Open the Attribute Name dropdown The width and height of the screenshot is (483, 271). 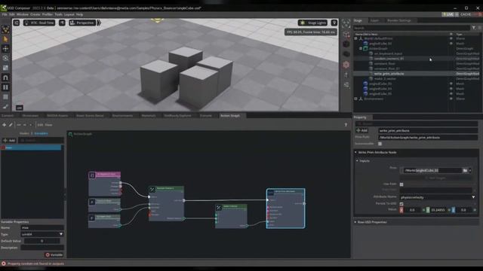pyautogui.click(x=438, y=197)
